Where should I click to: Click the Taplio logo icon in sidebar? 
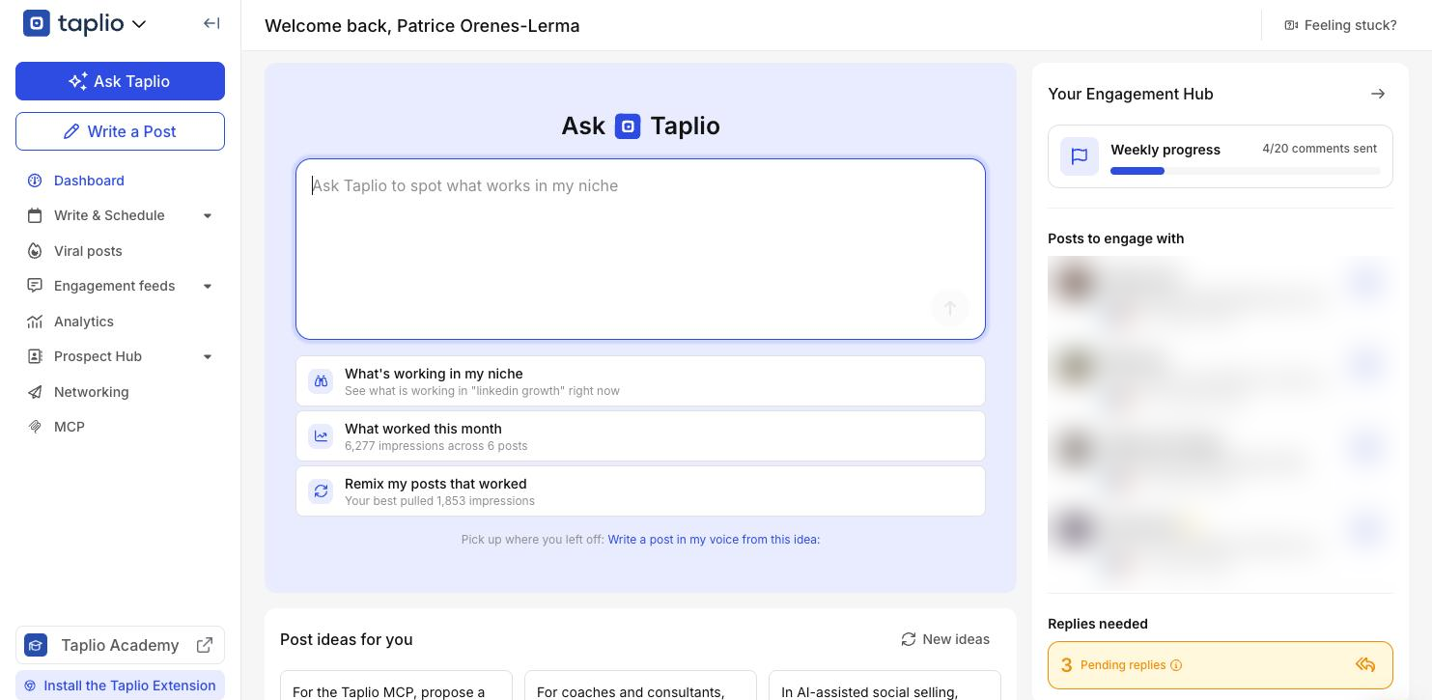tap(37, 23)
